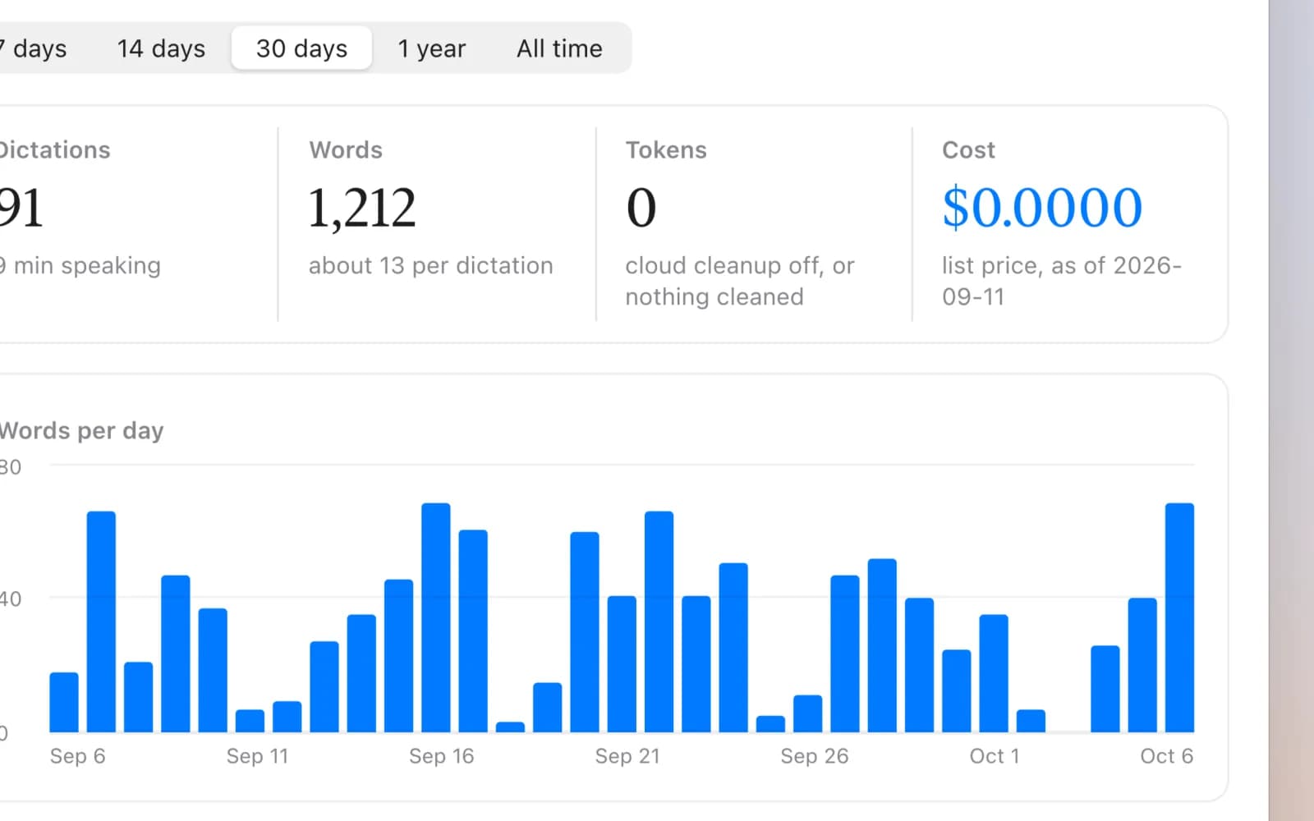Click the Sep 26 axis label

coord(814,756)
